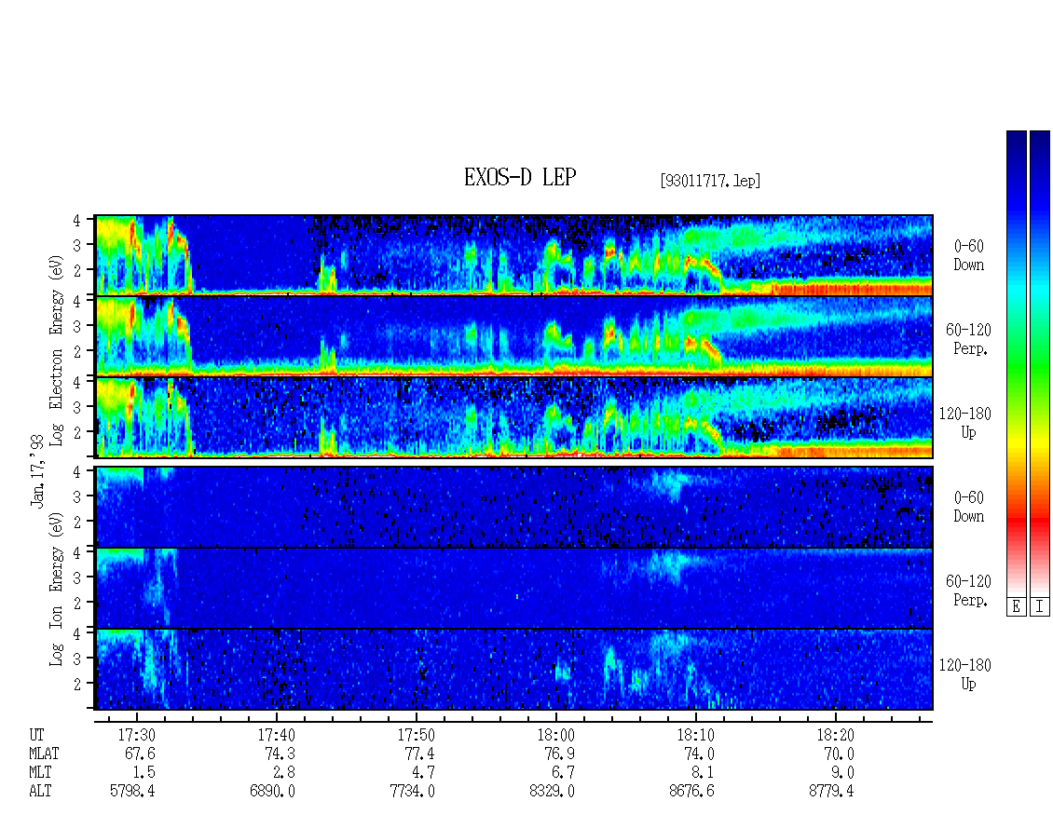This screenshot has width=1053, height=815.
Task: Click the electron panel's 120-180 Up label
Action: [965, 423]
